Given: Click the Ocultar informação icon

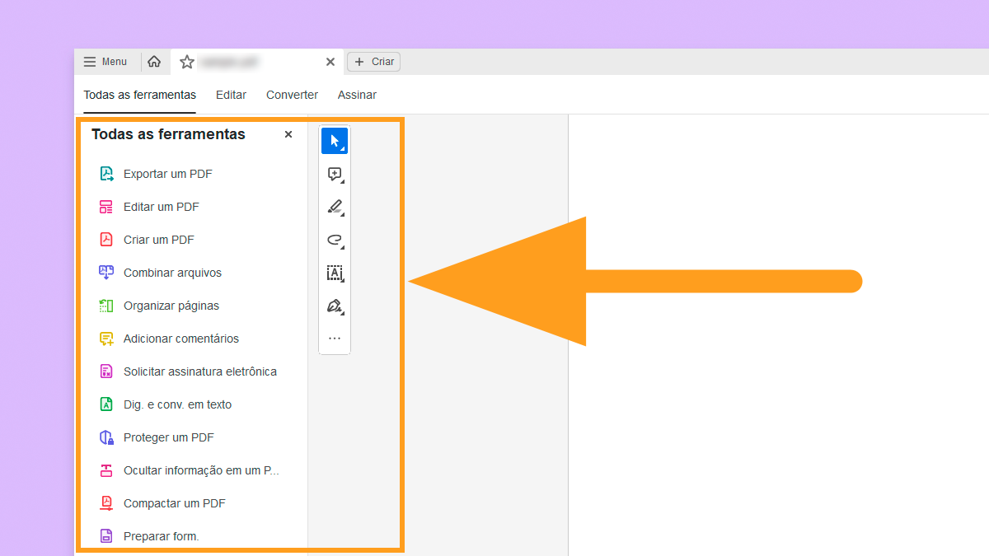Looking at the screenshot, I should pyautogui.click(x=106, y=470).
